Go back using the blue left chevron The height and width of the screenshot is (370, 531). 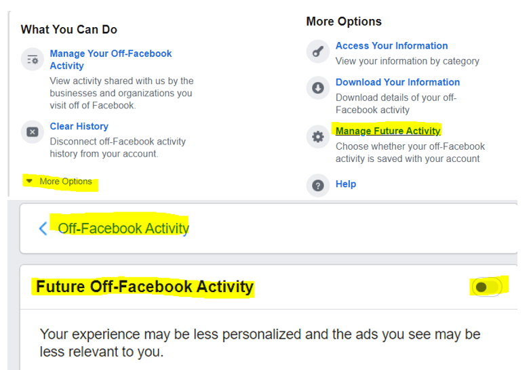coord(43,228)
